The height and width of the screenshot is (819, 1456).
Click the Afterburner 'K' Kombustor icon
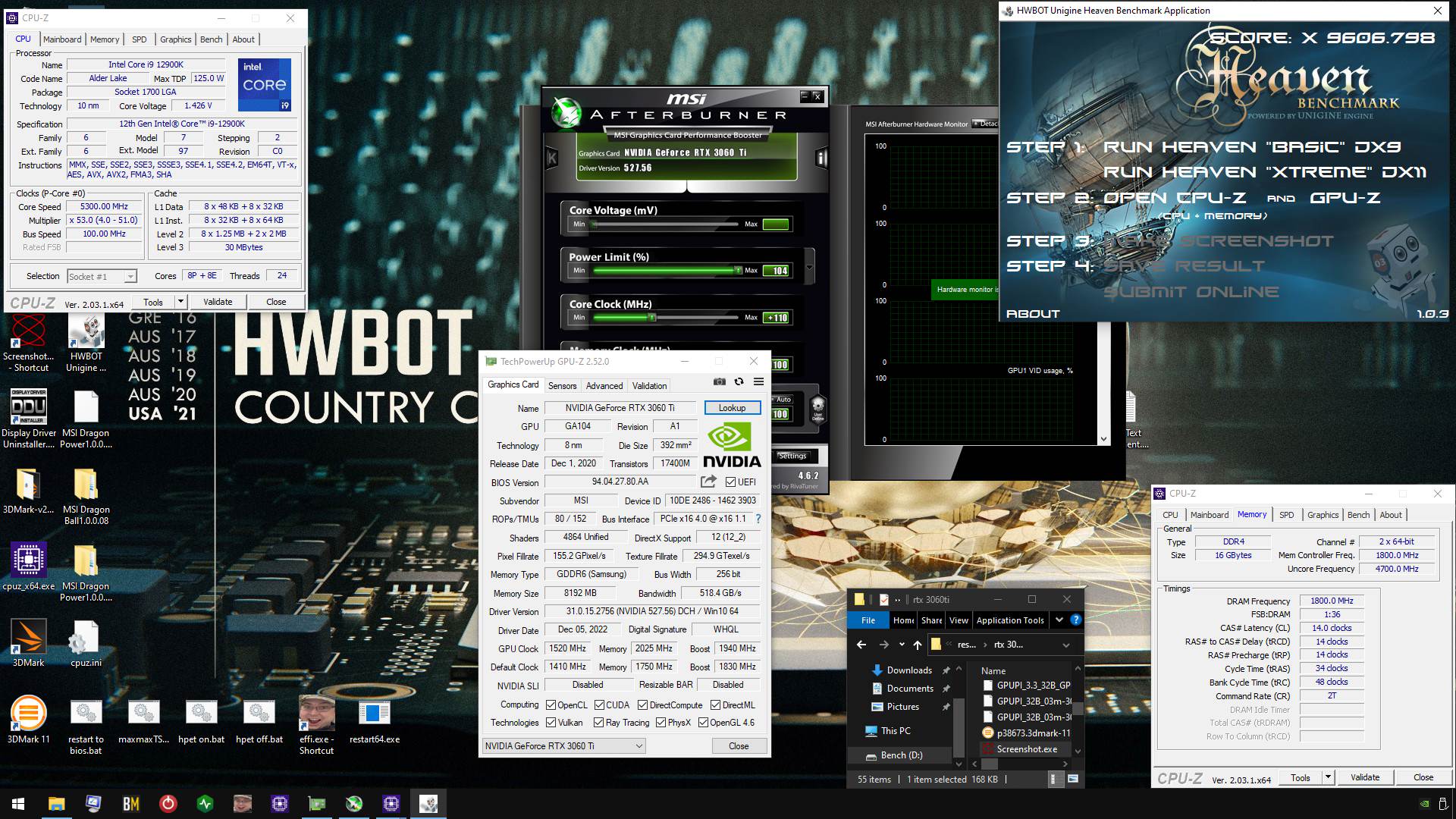click(x=552, y=158)
